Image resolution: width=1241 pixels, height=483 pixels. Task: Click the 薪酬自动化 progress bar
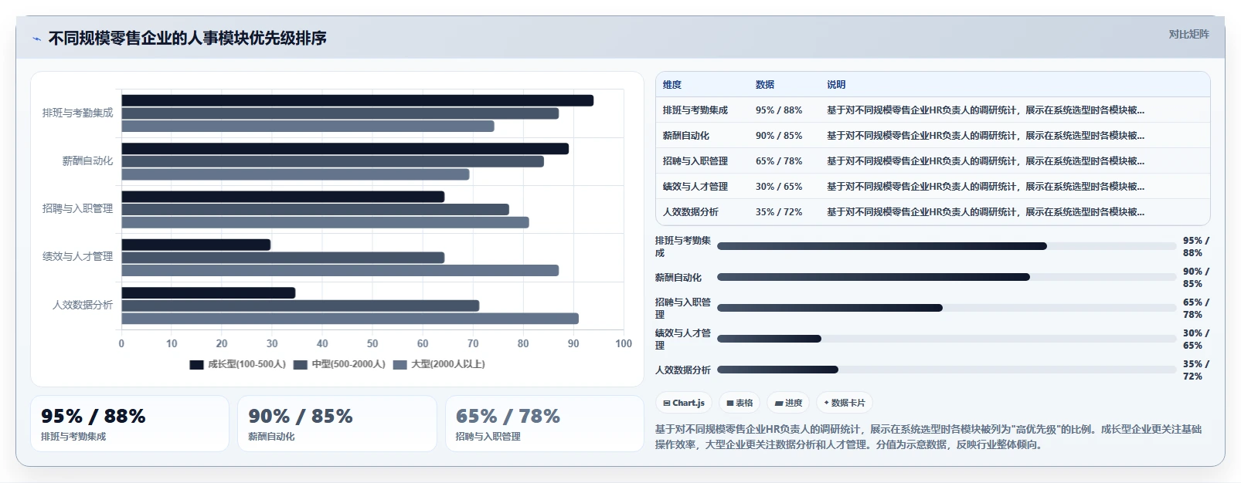click(947, 277)
